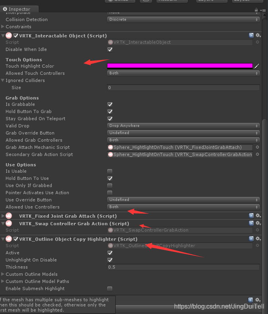The image size is (268, 314).
Task: Open help for Swap Controller Grab Action
Action: 251,223
